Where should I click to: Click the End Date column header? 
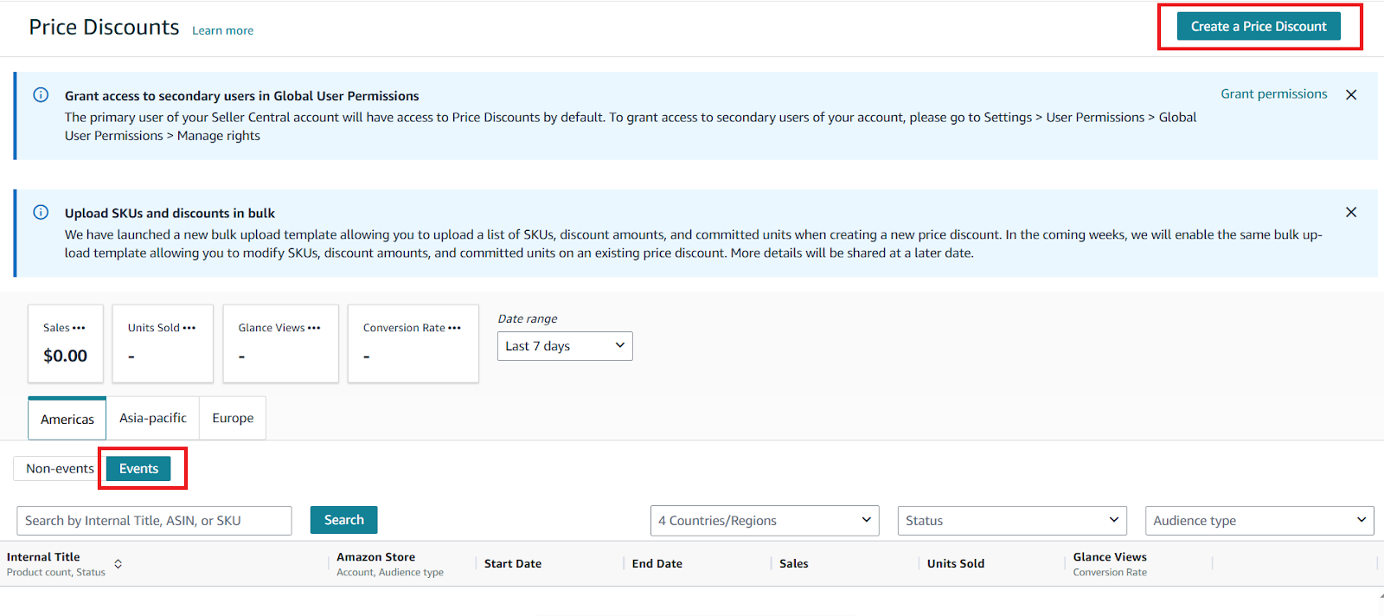point(657,563)
